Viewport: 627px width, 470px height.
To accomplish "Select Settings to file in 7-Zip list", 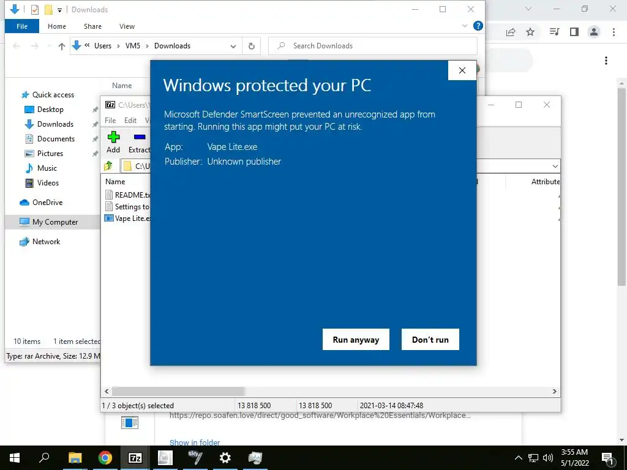I will tap(128, 207).
